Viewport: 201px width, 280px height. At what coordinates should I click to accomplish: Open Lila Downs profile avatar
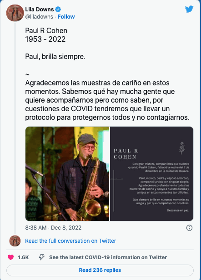[x=15, y=13]
